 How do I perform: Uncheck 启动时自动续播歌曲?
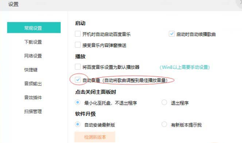point(172,34)
